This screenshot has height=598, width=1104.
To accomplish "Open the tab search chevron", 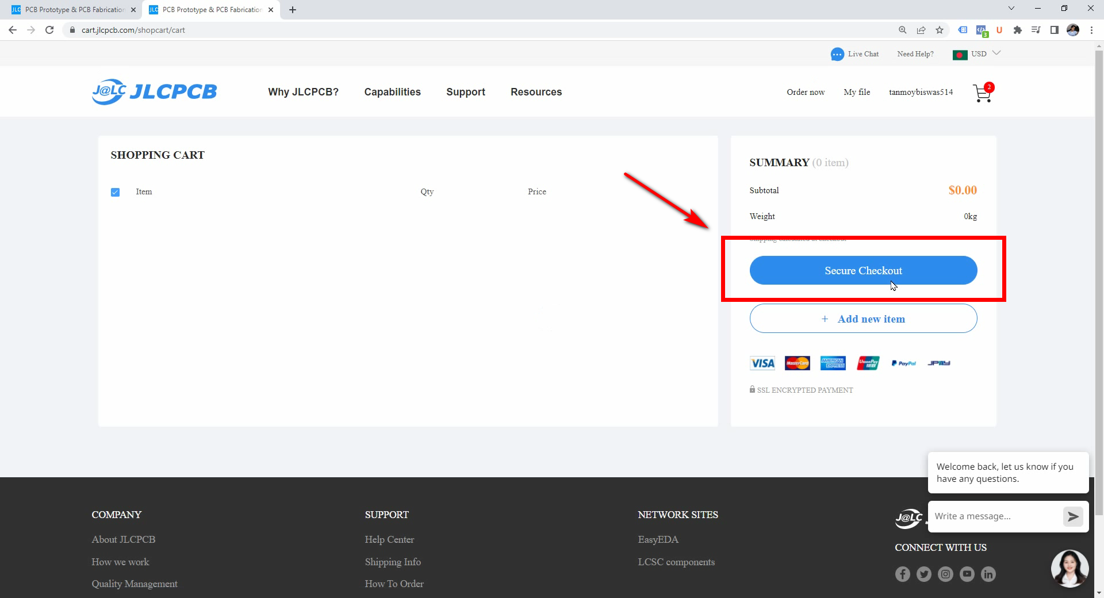I will (x=1011, y=9).
